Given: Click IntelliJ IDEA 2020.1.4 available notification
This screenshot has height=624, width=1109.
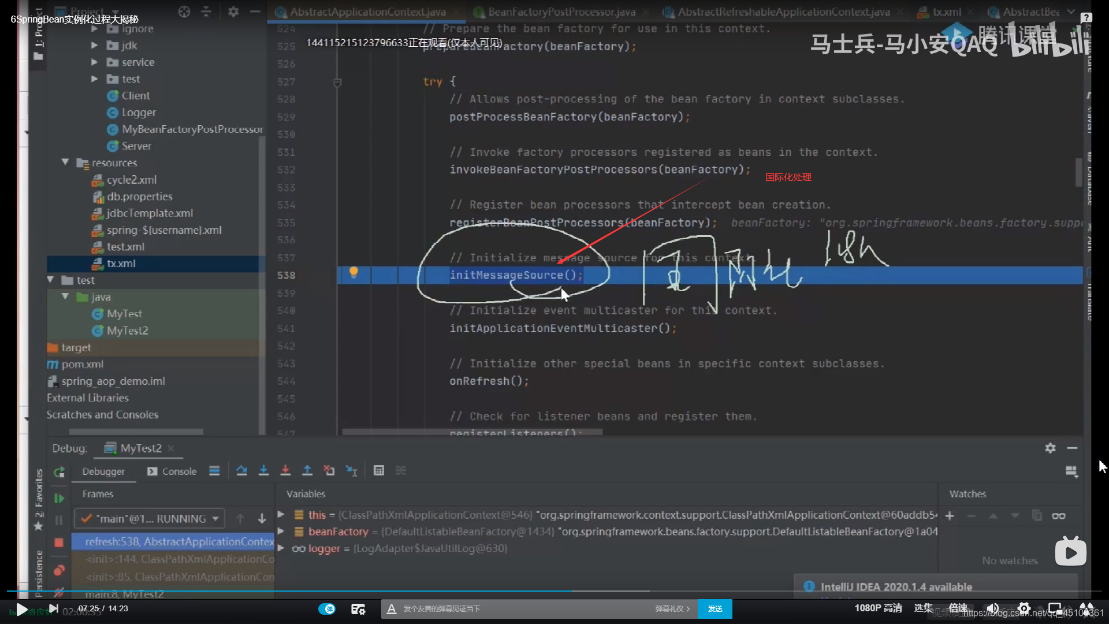Looking at the screenshot, I should (x=896, y=586).
